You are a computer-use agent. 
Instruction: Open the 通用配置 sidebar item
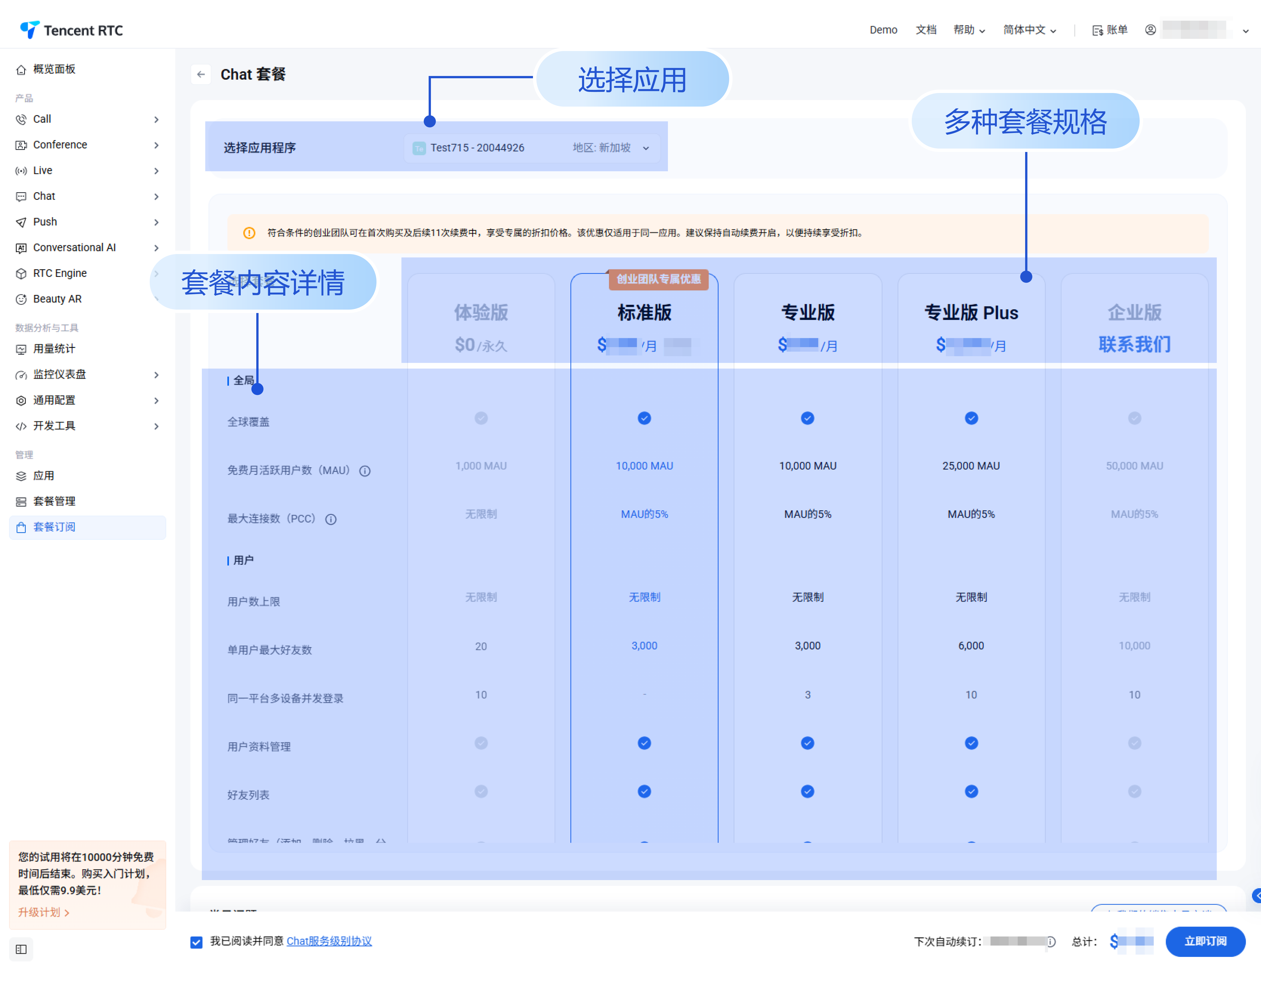[x=87, y=400]
